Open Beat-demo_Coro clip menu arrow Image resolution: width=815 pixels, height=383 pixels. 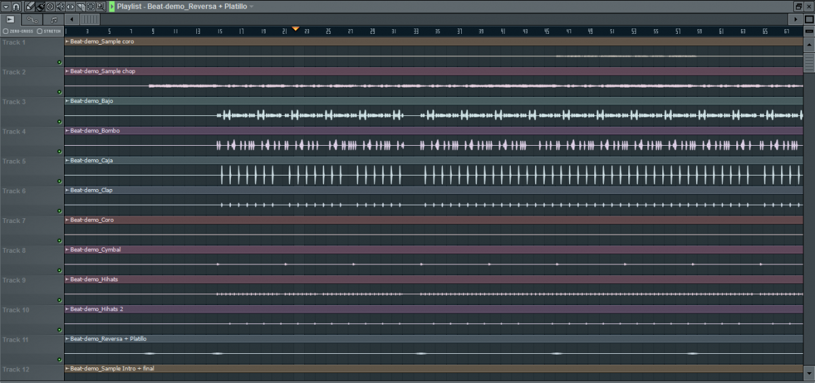click(67, 220)
